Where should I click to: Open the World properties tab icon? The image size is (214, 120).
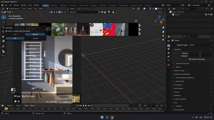(169, 60)
